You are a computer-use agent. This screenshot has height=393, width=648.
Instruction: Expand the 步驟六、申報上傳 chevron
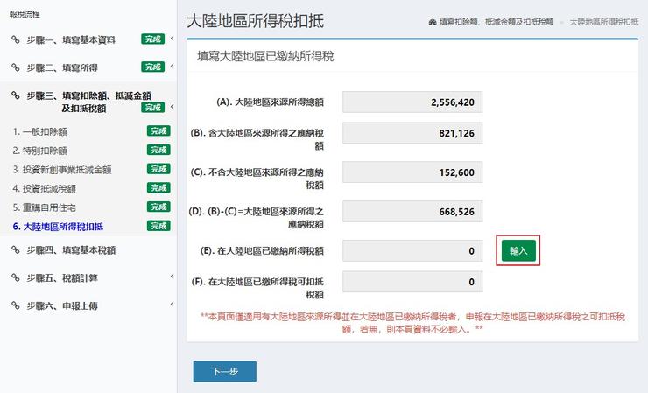point(173,305)
